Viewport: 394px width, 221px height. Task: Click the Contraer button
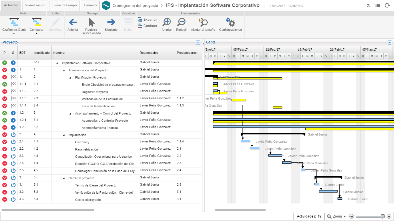coord(148,26)
